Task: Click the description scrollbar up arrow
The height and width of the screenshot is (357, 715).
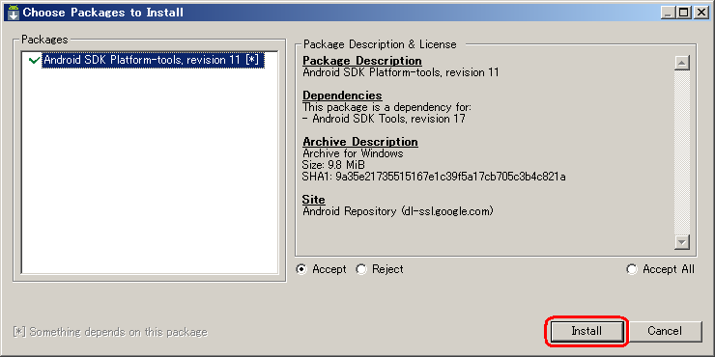Action: [x=682, y=63]
